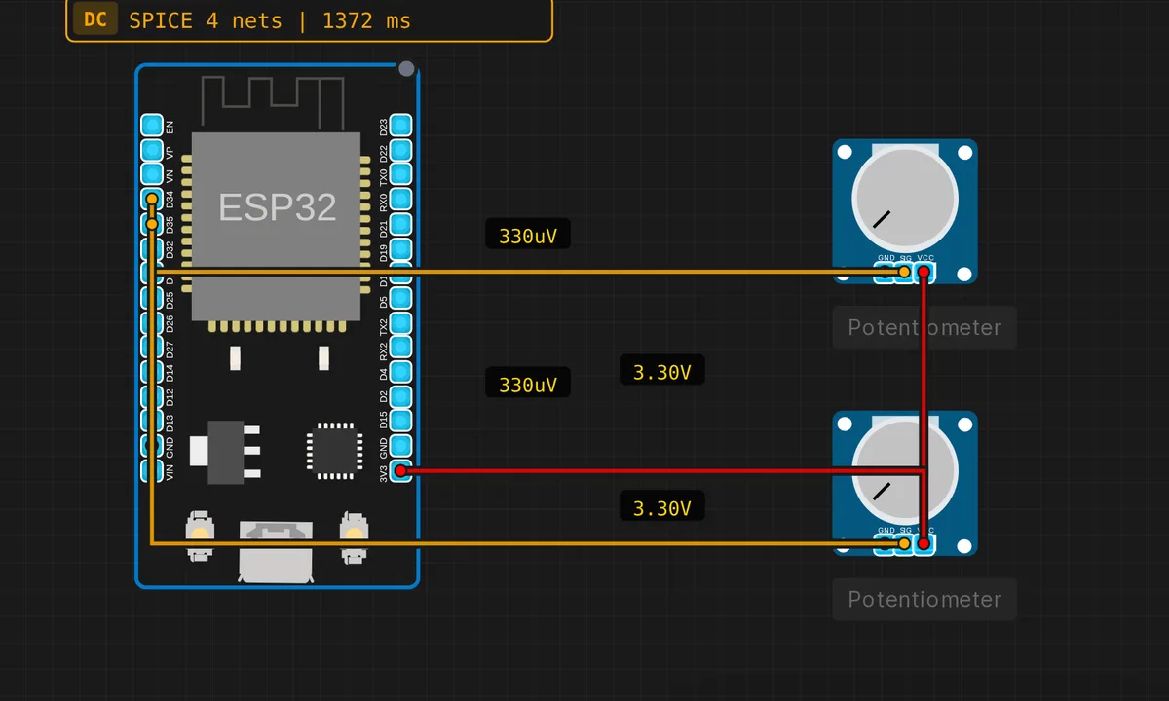Click the USB port on the ESP32 board
This screenshot has width=1169, height=701.
(x=277, y=551)
